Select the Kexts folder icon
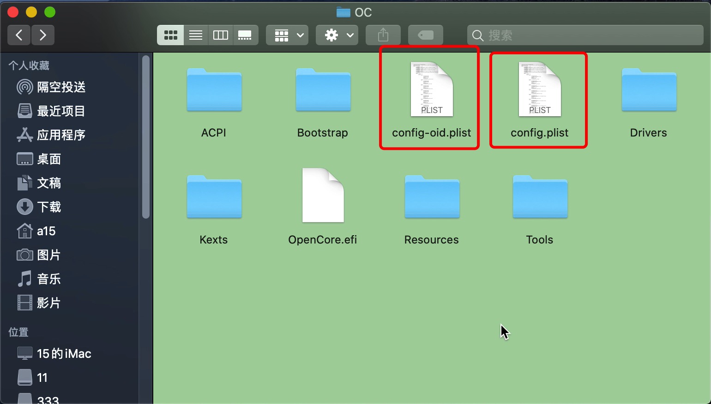This screenshot has width=711, height=404. [x=214, y=197]
